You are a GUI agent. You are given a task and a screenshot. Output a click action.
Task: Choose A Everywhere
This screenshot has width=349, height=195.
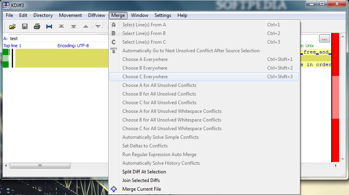point(204,59)
